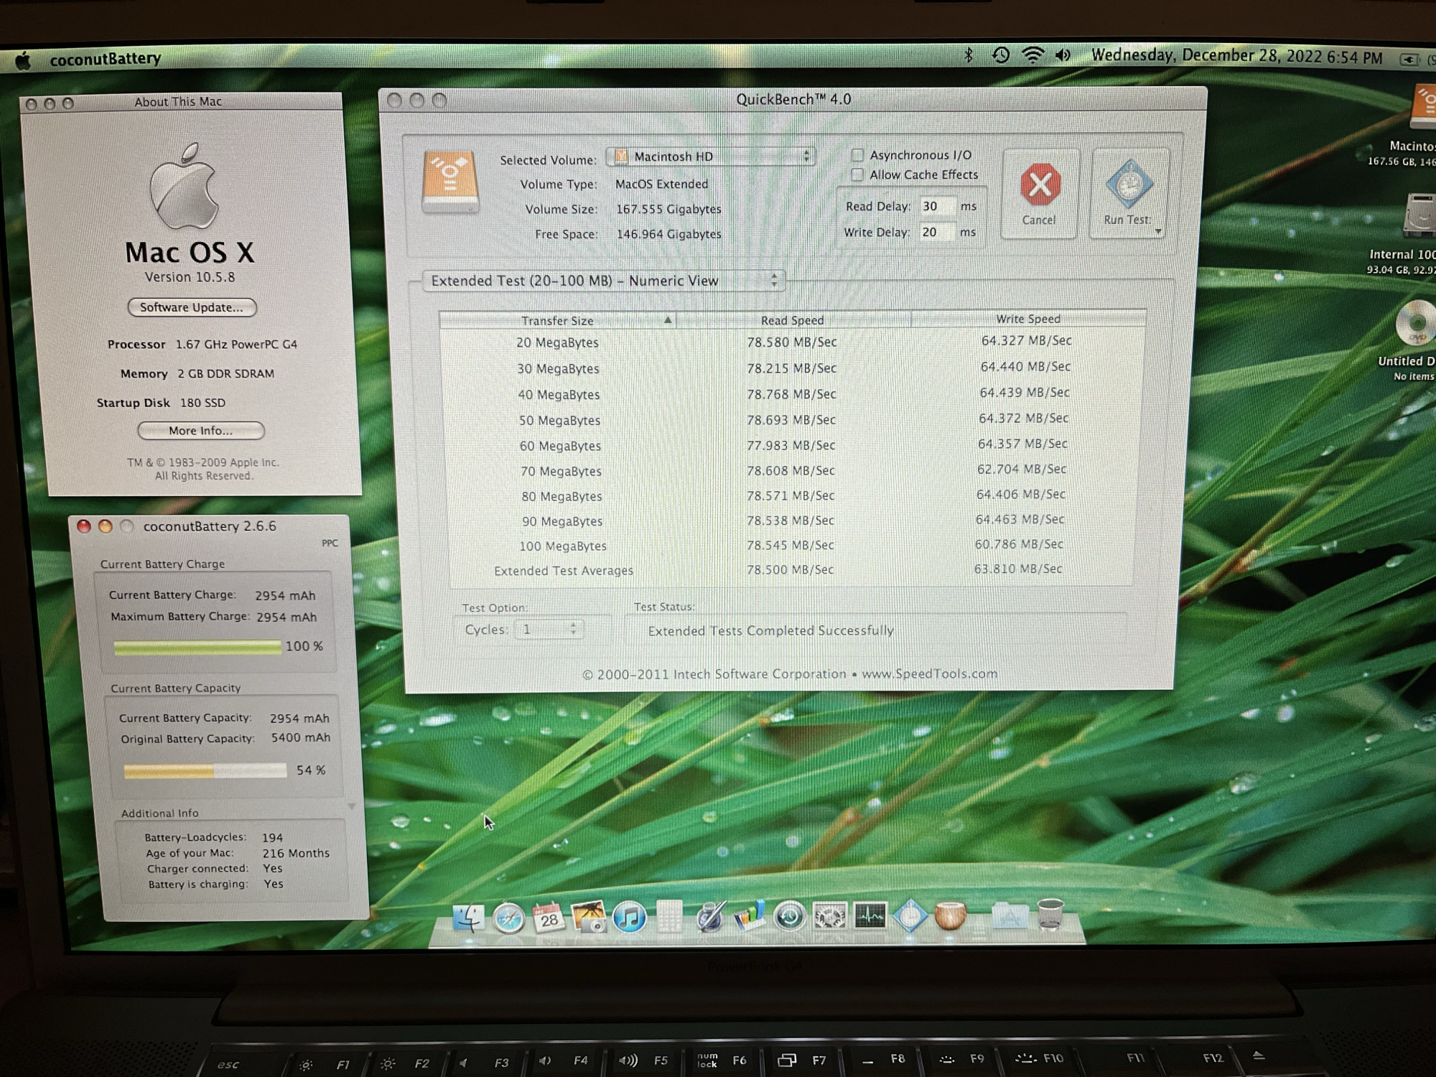Click the orange FireWire volume icon in QuickBench

[x=450, y=182]
